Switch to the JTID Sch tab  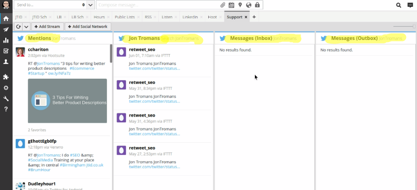point(39,17)
